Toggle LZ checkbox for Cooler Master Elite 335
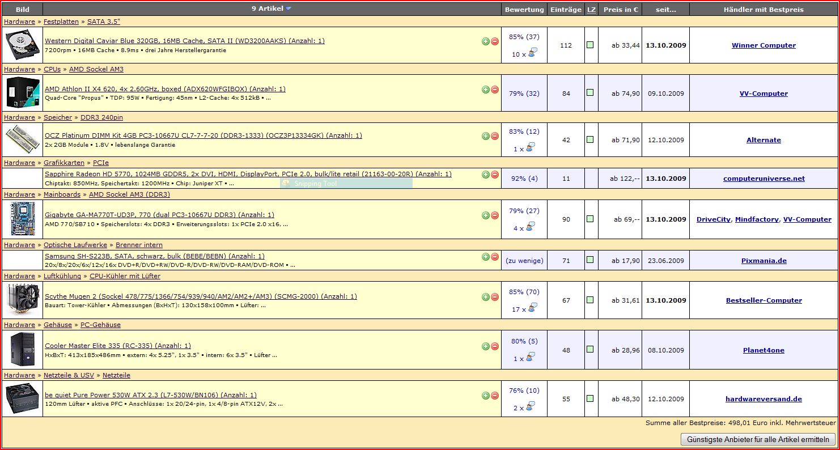840x450 pixels. coord(590,349)
